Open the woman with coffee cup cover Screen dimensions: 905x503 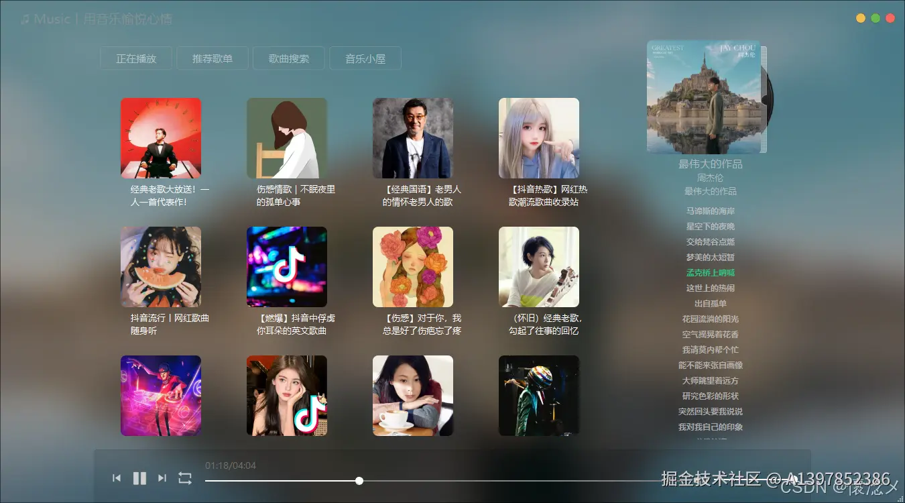tap(413, 396)
